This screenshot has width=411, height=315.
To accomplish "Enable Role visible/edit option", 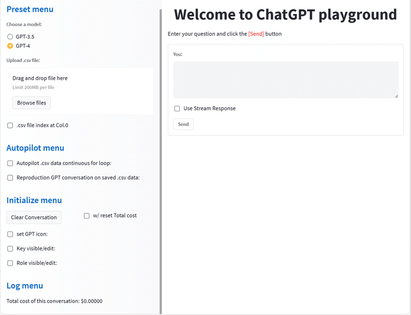I will pos(10,263).
